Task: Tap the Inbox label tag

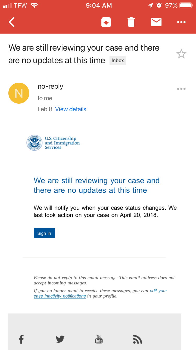Action: [118, 60]
